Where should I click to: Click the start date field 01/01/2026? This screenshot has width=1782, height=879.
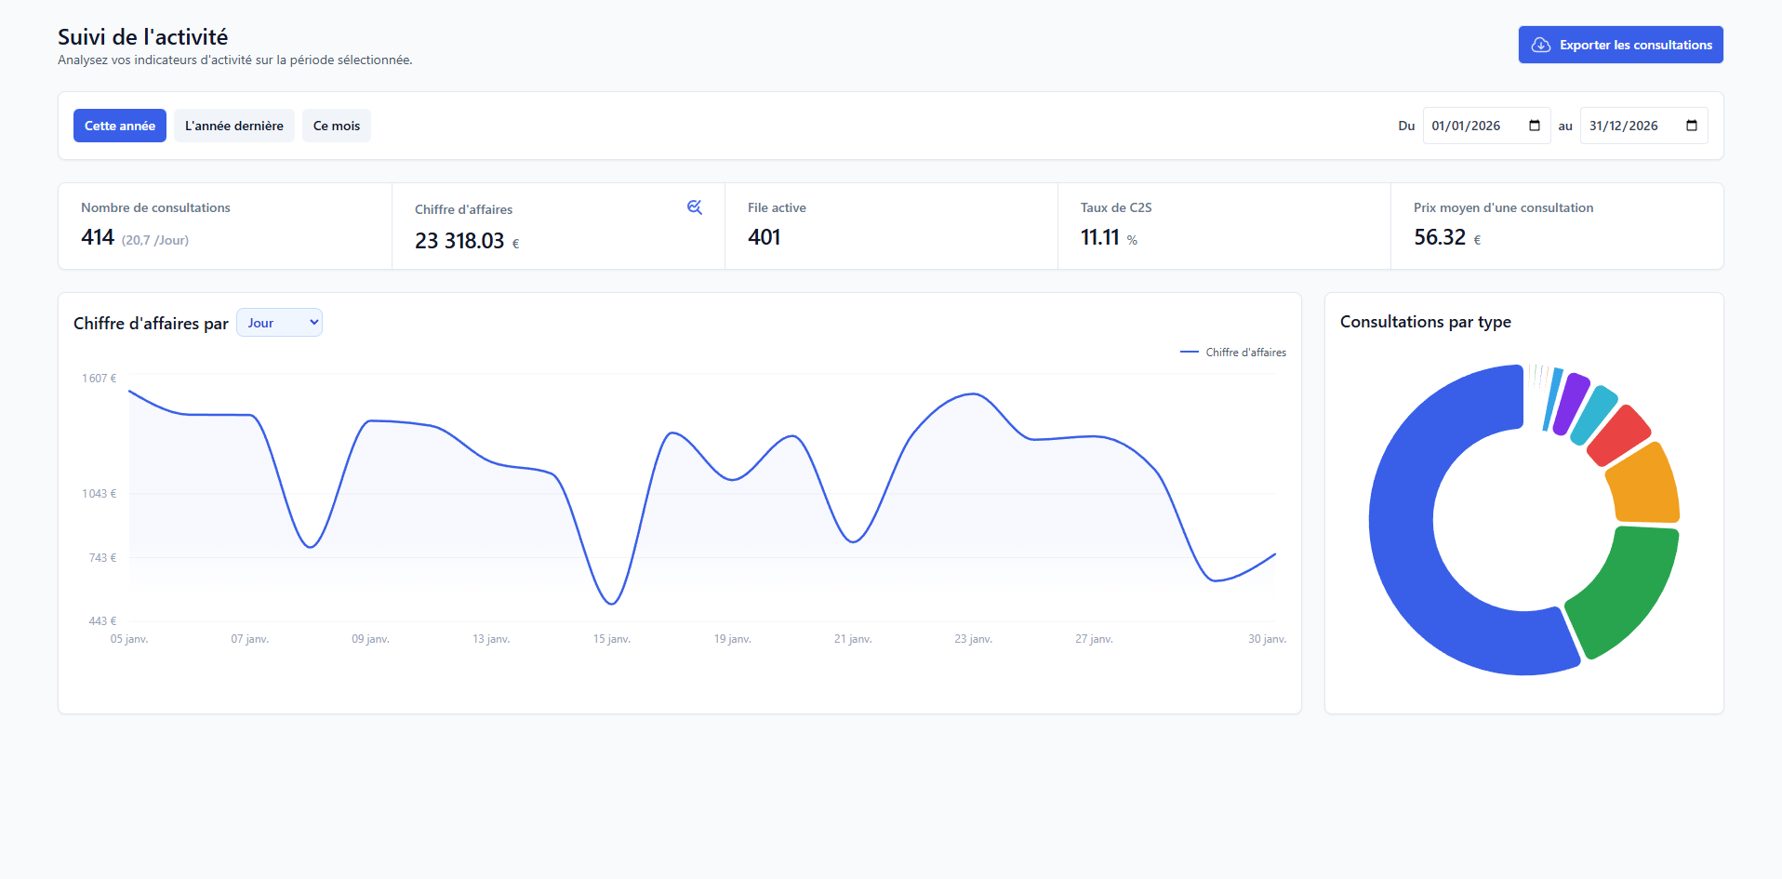pos(1469,126)
